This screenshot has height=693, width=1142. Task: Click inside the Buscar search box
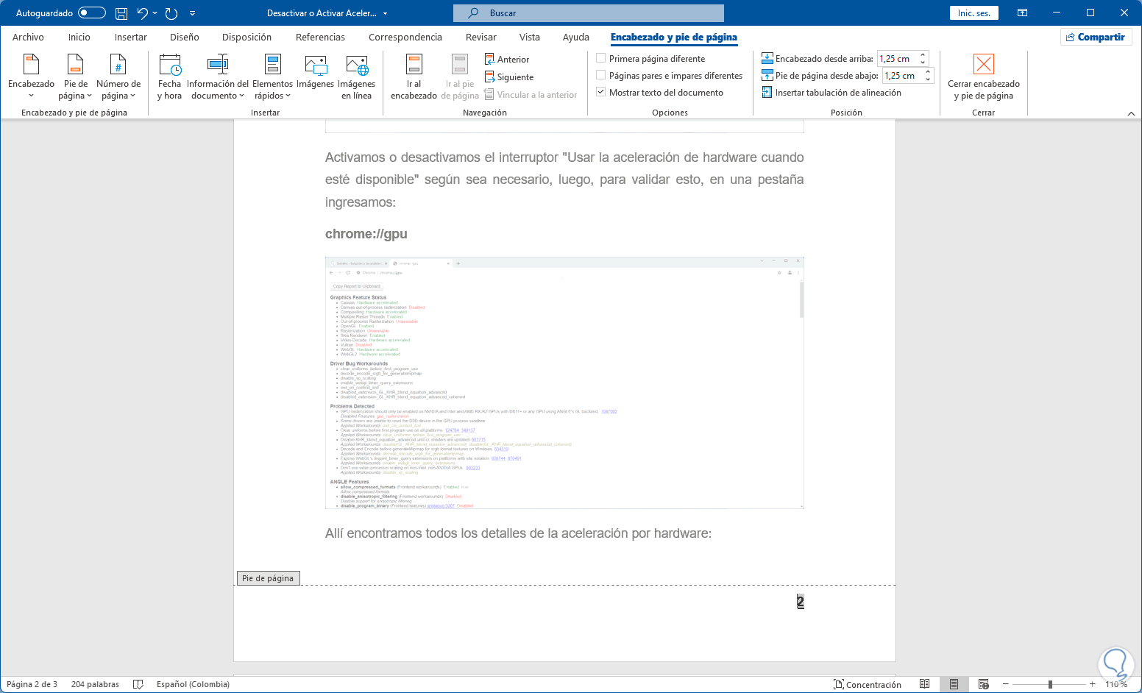tap(589, 13)
